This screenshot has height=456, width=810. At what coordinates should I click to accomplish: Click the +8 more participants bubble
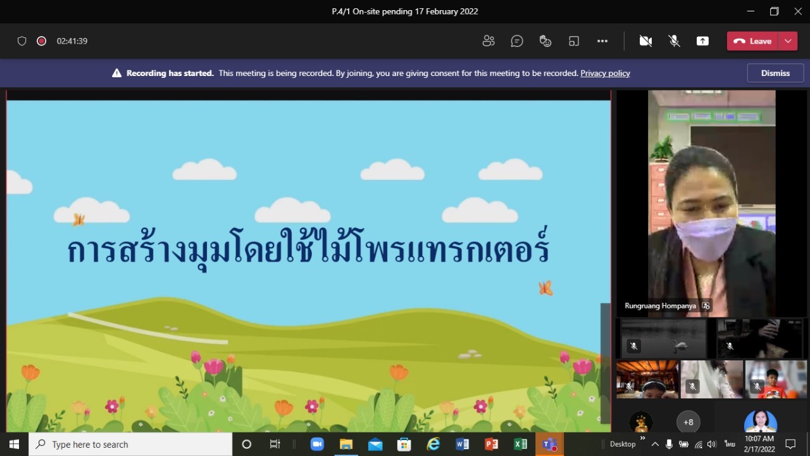point(688,422)
